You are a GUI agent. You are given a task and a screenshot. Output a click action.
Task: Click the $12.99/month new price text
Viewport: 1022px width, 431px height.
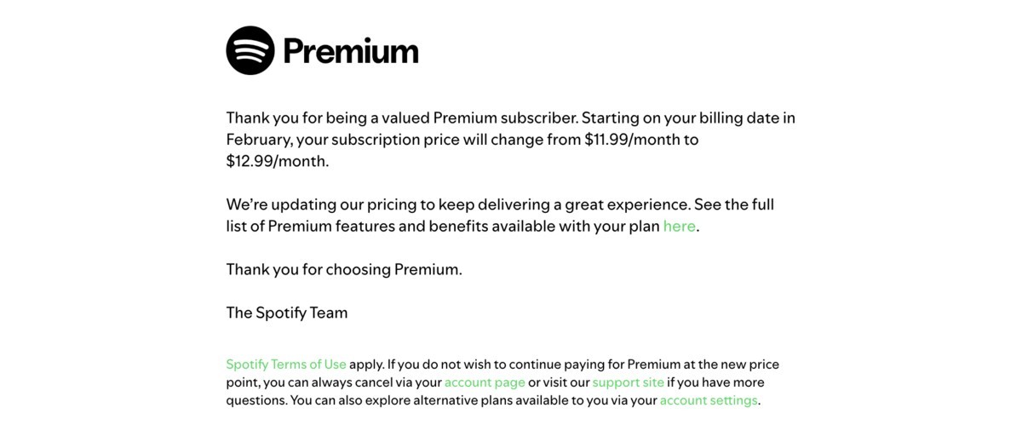click(x=277, y=161)
